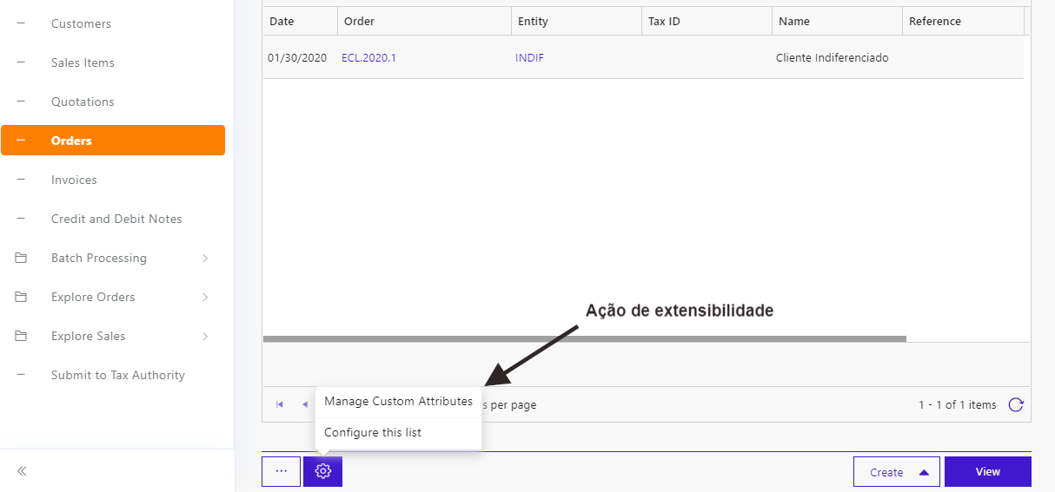Select Manage Custom Attributes menu entry

(398, 402)
